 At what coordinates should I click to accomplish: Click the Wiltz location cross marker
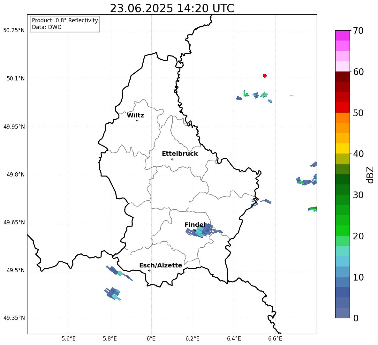[x=137, y=121]
